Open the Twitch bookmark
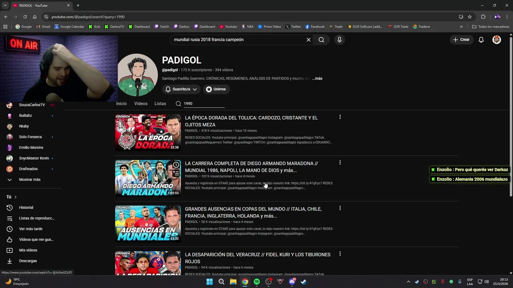Viewport: 513px width, 288px height. coord(162,27)
